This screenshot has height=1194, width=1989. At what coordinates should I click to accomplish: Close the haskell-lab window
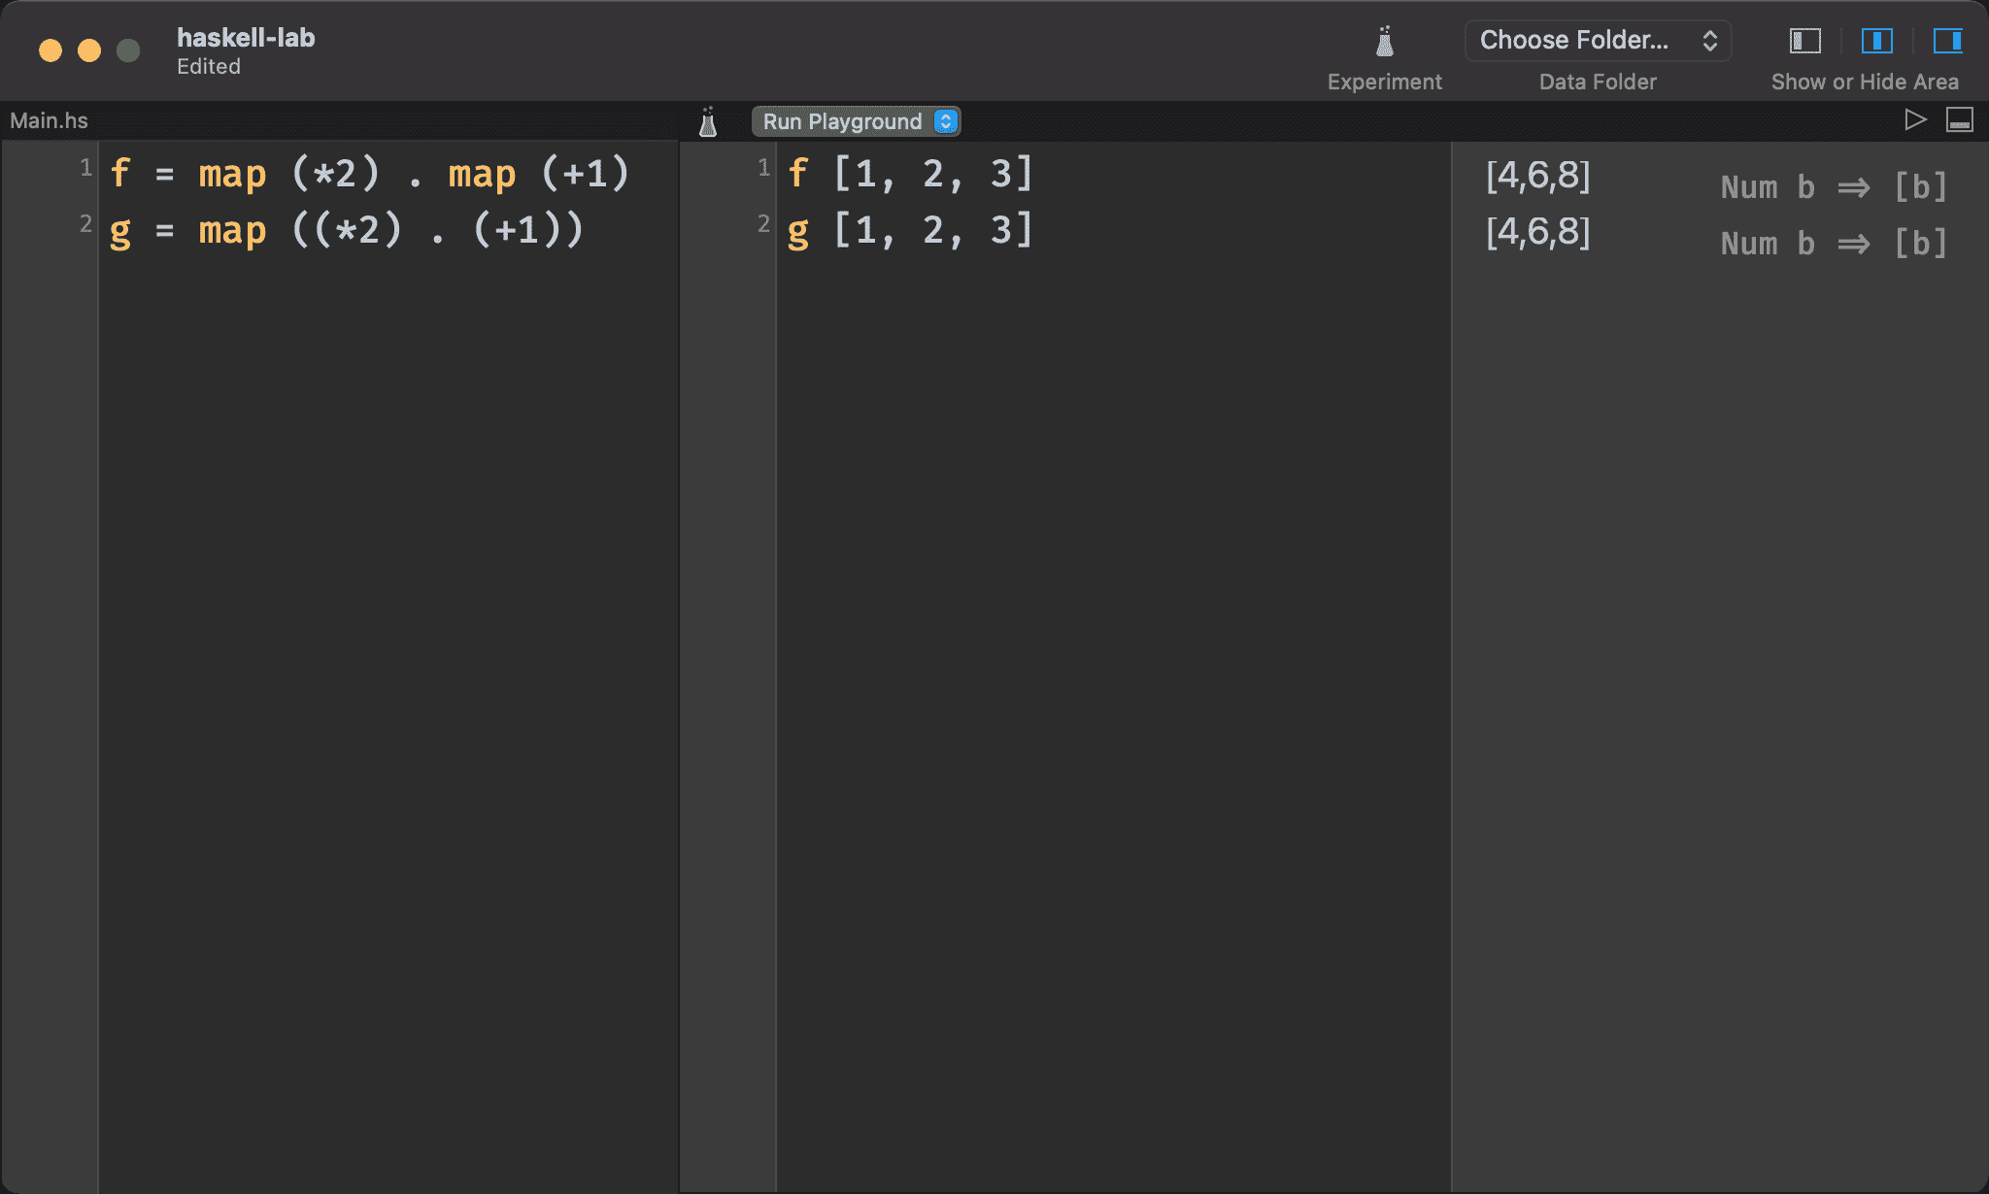coord(51,50)
